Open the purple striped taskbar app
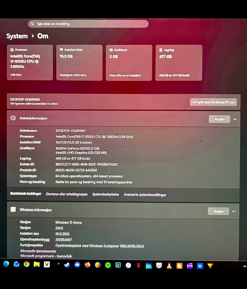This screenshot has height=289, width=247. [x=190, y=266]
